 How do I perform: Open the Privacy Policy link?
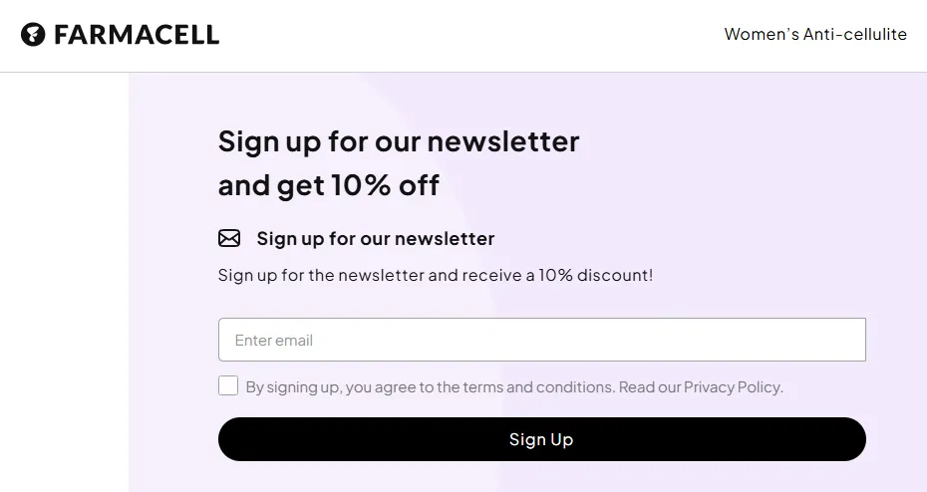[733, 386]
